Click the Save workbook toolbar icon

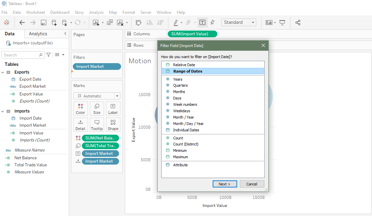(x=43, y=23)
